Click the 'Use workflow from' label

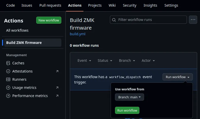click(130, 89)
